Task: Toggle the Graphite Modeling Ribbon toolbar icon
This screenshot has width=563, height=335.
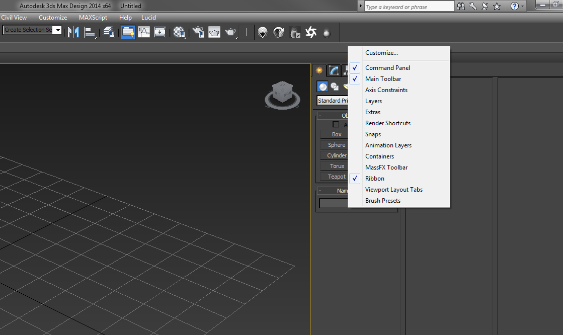Action: 128,33
